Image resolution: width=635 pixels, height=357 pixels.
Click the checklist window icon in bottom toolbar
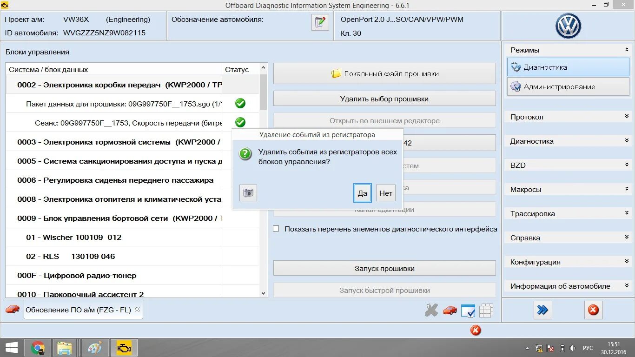(x=468, y=311)
